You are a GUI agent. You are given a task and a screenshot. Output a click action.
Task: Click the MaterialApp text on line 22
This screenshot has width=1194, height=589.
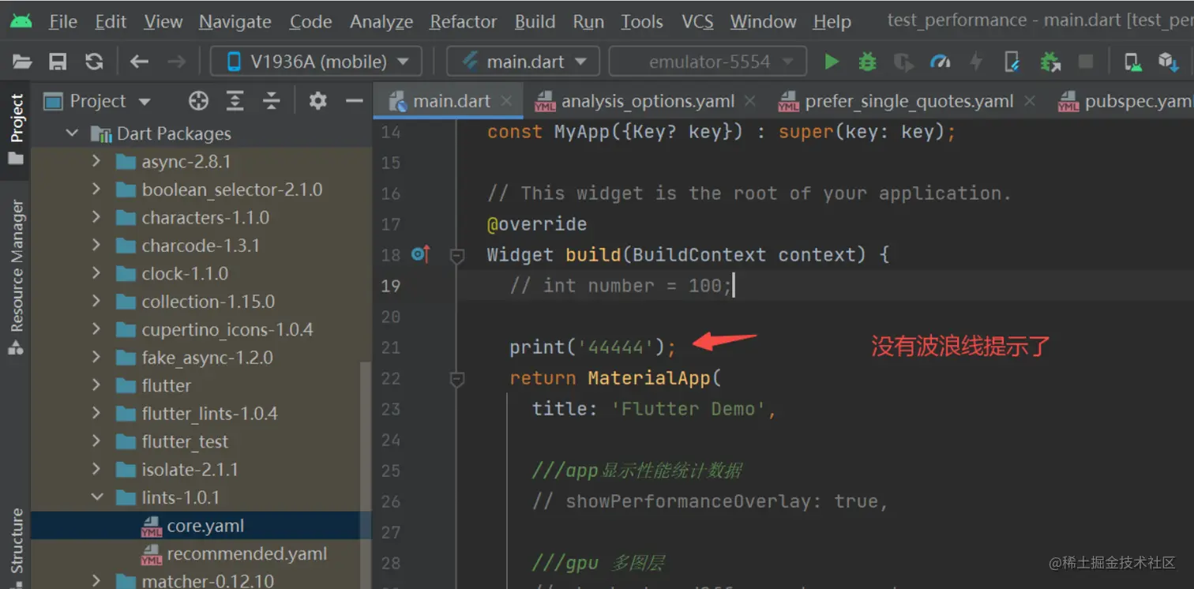pos(648,378)
